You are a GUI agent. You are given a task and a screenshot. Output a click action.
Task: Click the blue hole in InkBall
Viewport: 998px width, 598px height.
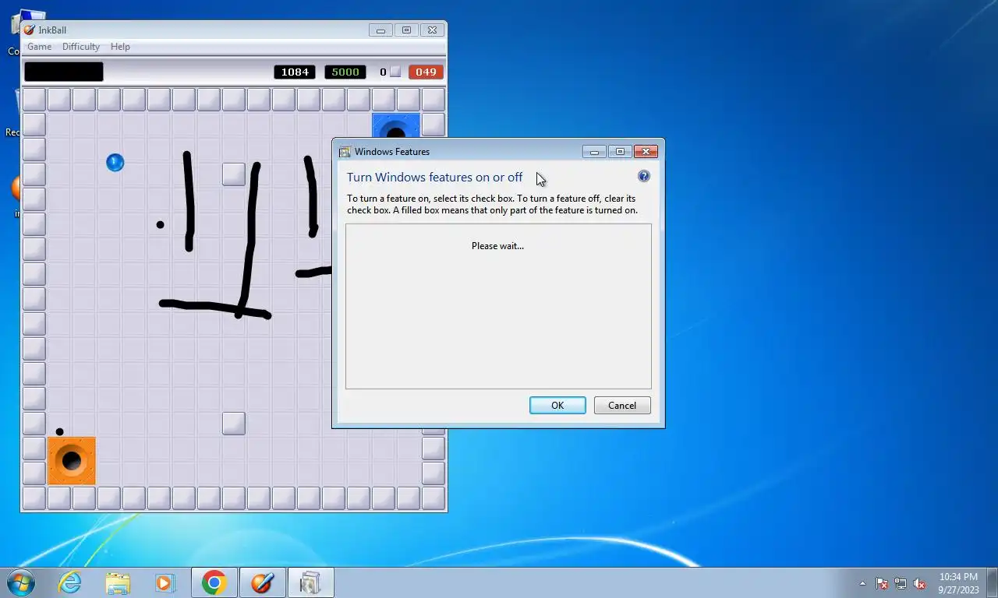[396, 126]
